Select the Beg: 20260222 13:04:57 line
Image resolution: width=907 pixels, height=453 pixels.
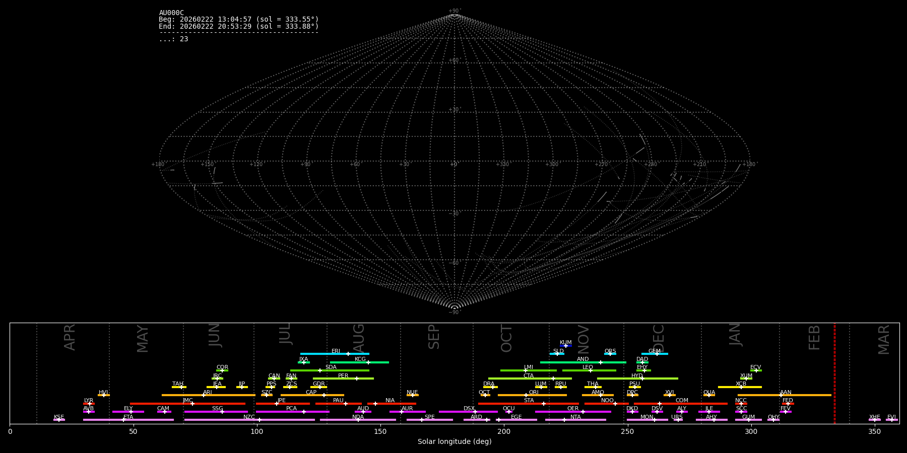[239, 20]
